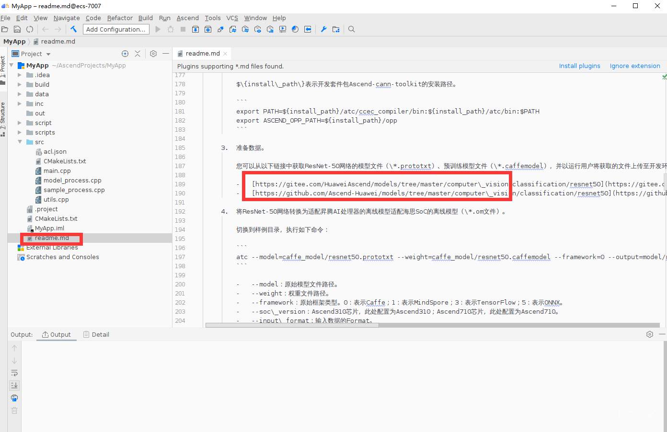Open the Tools menu
Image resolution: width=667 pixels, height=432 pixels.
pyautogui.click(x=213, y=18)
